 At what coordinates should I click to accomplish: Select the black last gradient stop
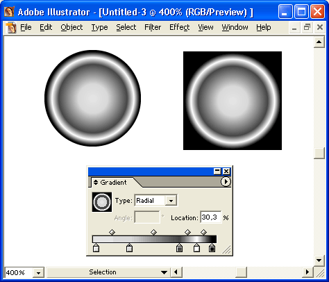212,247
